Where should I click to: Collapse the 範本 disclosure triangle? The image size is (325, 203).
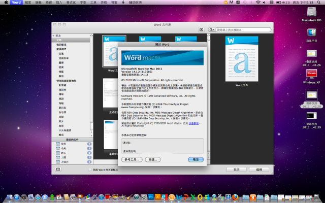click(x=53, y=36)
